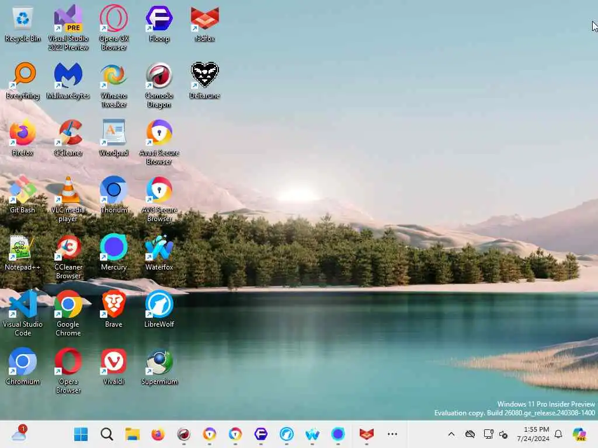Image resolution: width=598 pixels, height=448 pixels.
Task: Open the notification bell
Action: pyautogui.click(x=558, y=434)
